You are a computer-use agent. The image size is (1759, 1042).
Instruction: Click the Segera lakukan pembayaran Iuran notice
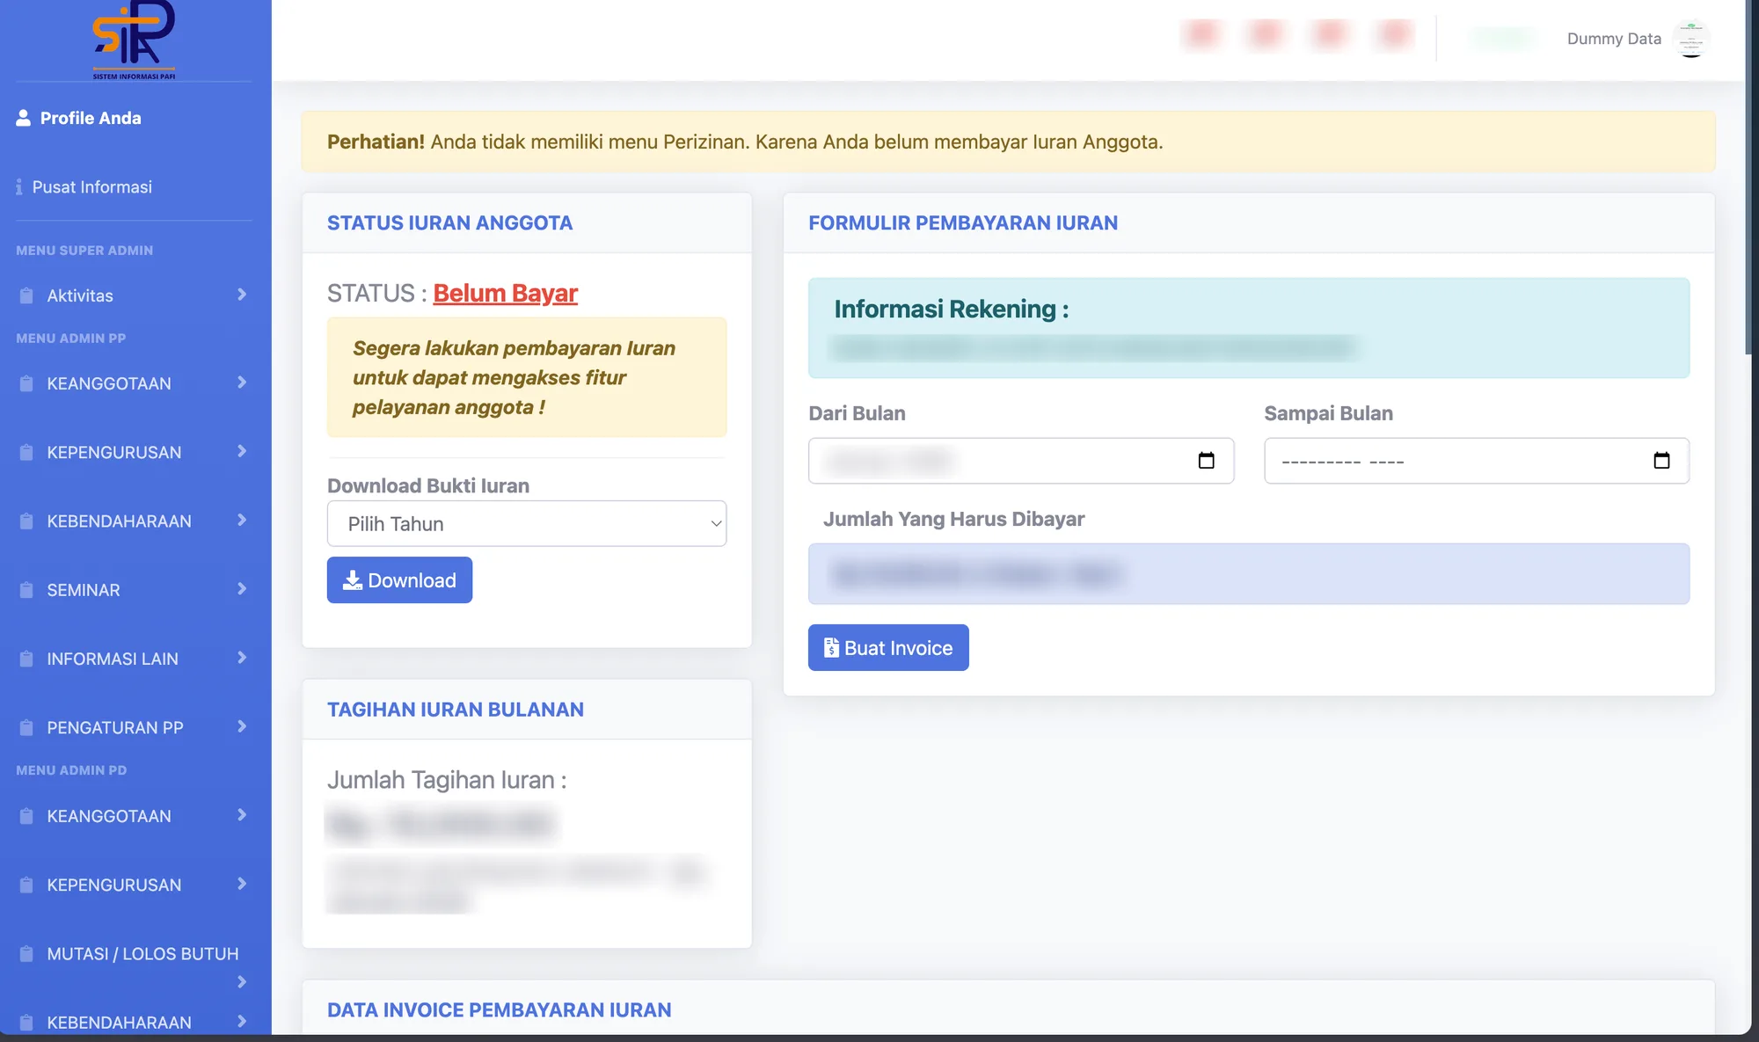tap(527, 377)
